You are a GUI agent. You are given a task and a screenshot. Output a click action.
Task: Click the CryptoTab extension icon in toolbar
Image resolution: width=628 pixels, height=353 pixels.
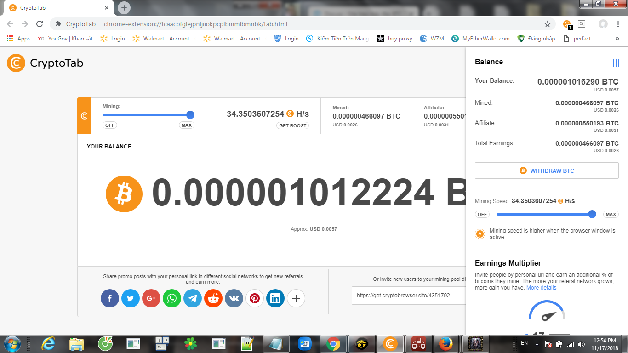[x=567, y=24]
